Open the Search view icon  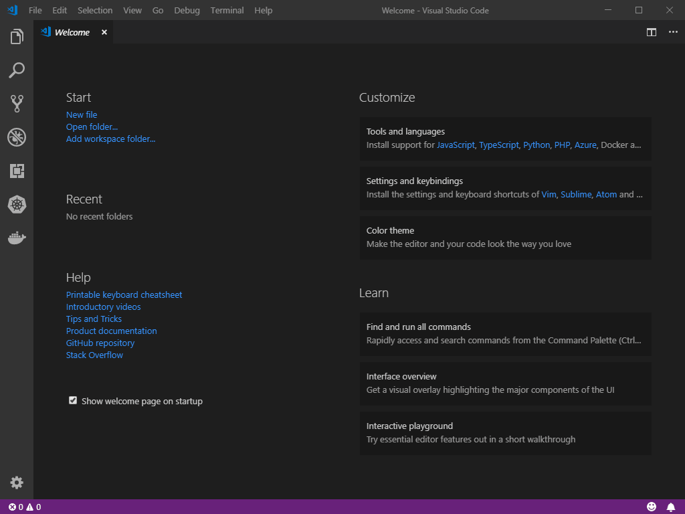(17, 70)
